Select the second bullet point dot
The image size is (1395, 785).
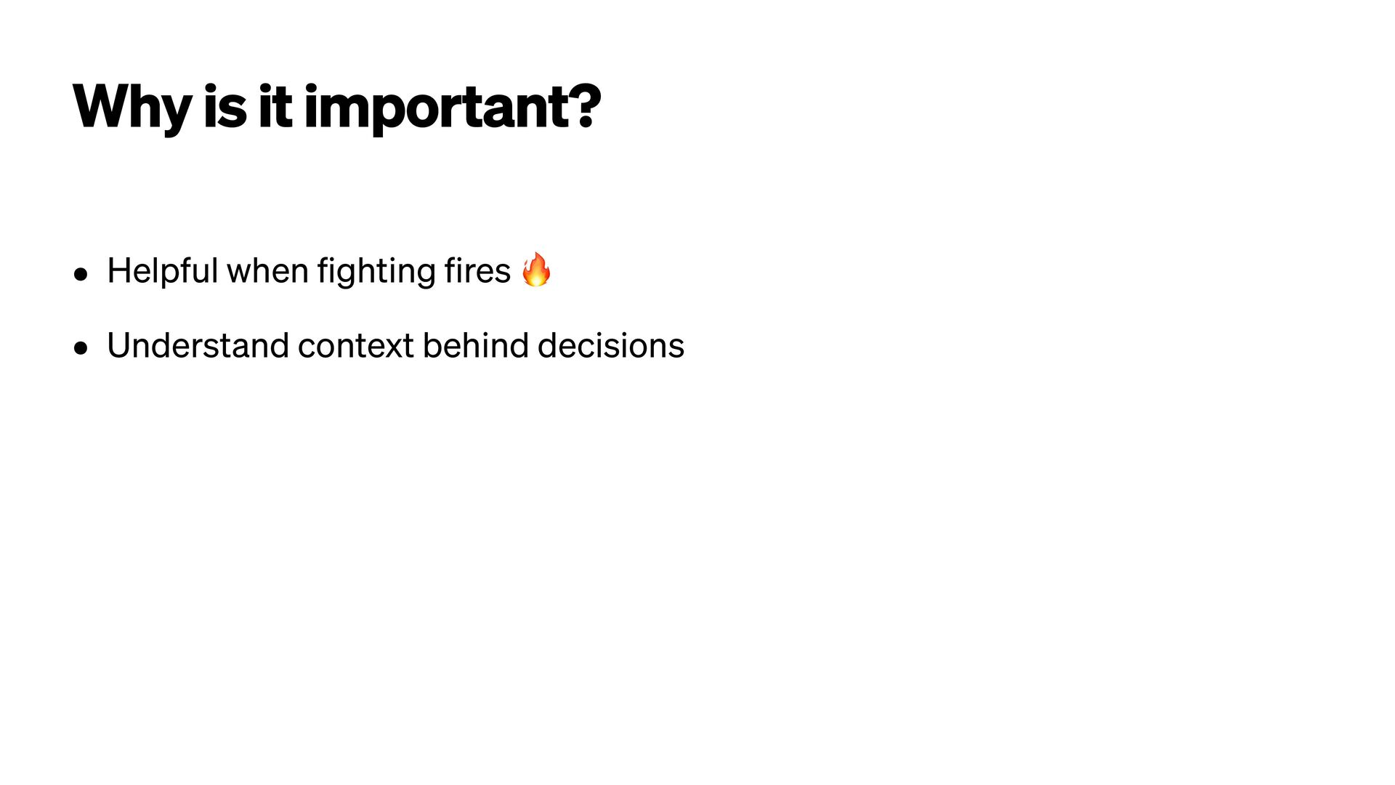coord(81,348)
